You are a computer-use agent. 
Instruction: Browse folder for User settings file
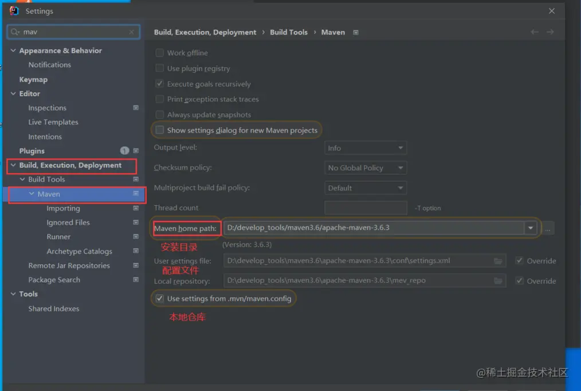coord(498,261)
